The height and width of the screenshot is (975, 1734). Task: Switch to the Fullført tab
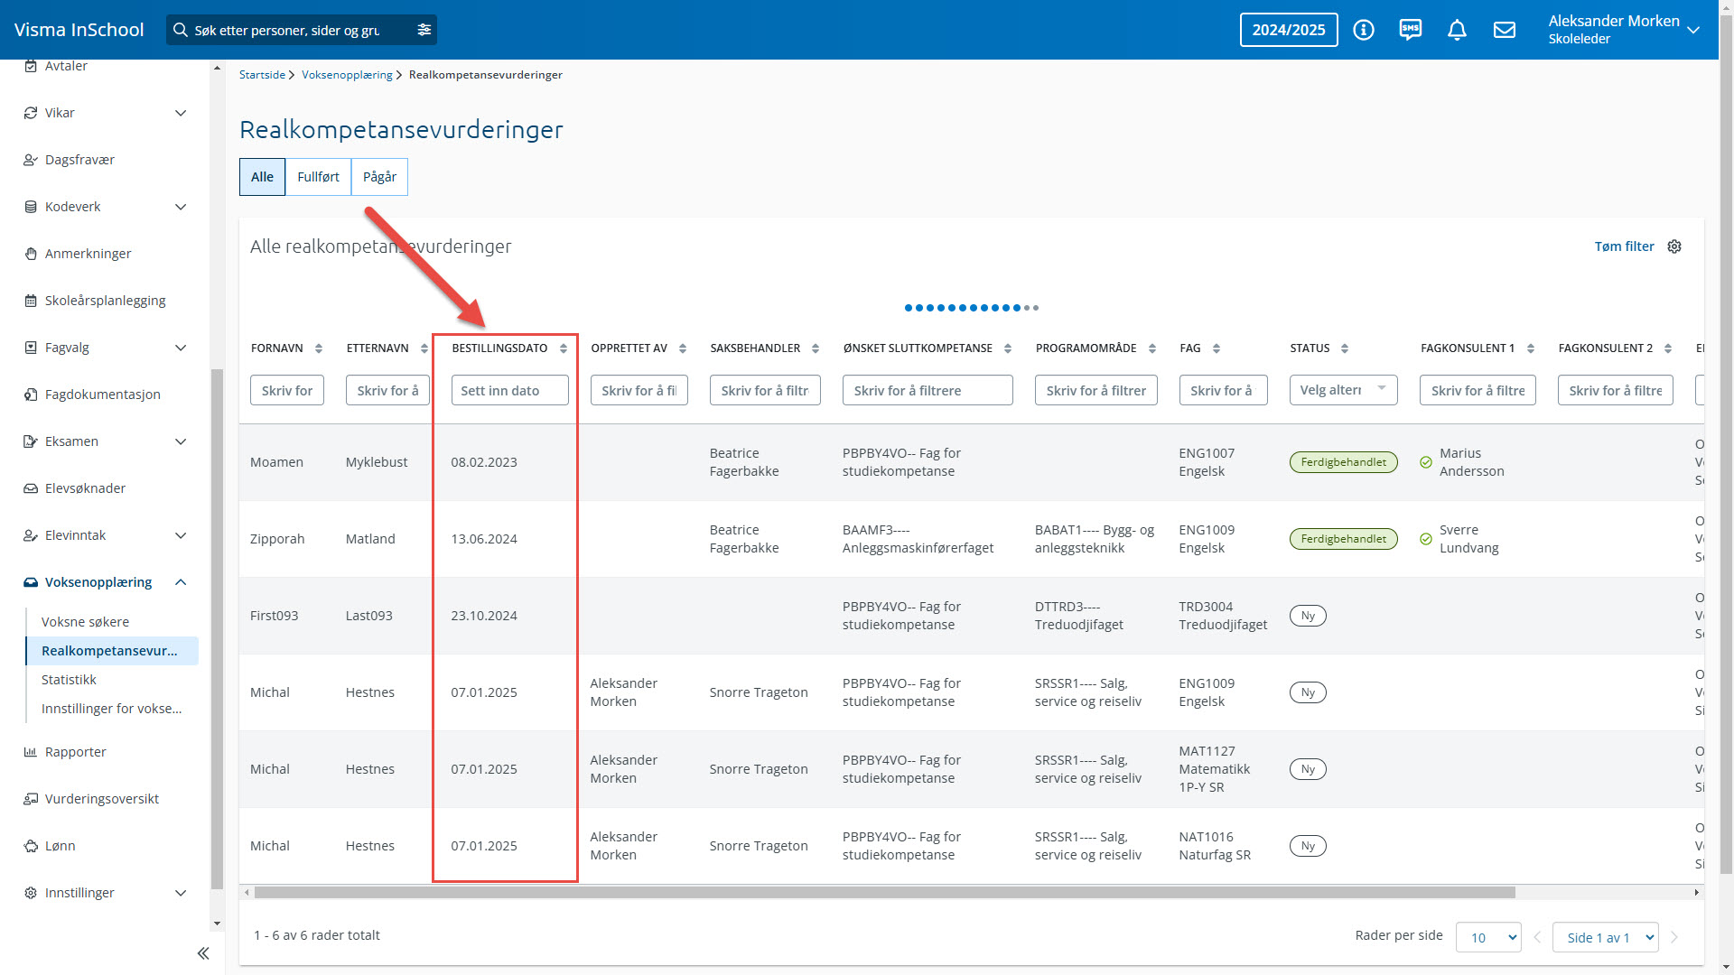(318, 177)
